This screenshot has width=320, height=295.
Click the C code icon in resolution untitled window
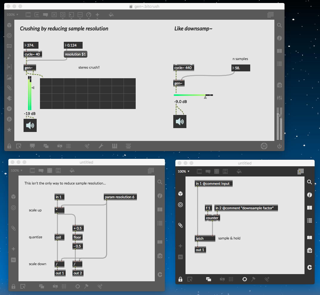click(160, 274)
